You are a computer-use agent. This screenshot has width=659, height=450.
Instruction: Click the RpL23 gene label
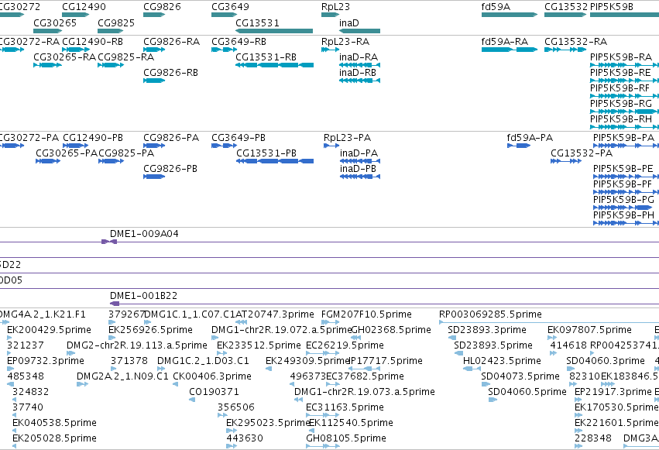coord(335,7)
